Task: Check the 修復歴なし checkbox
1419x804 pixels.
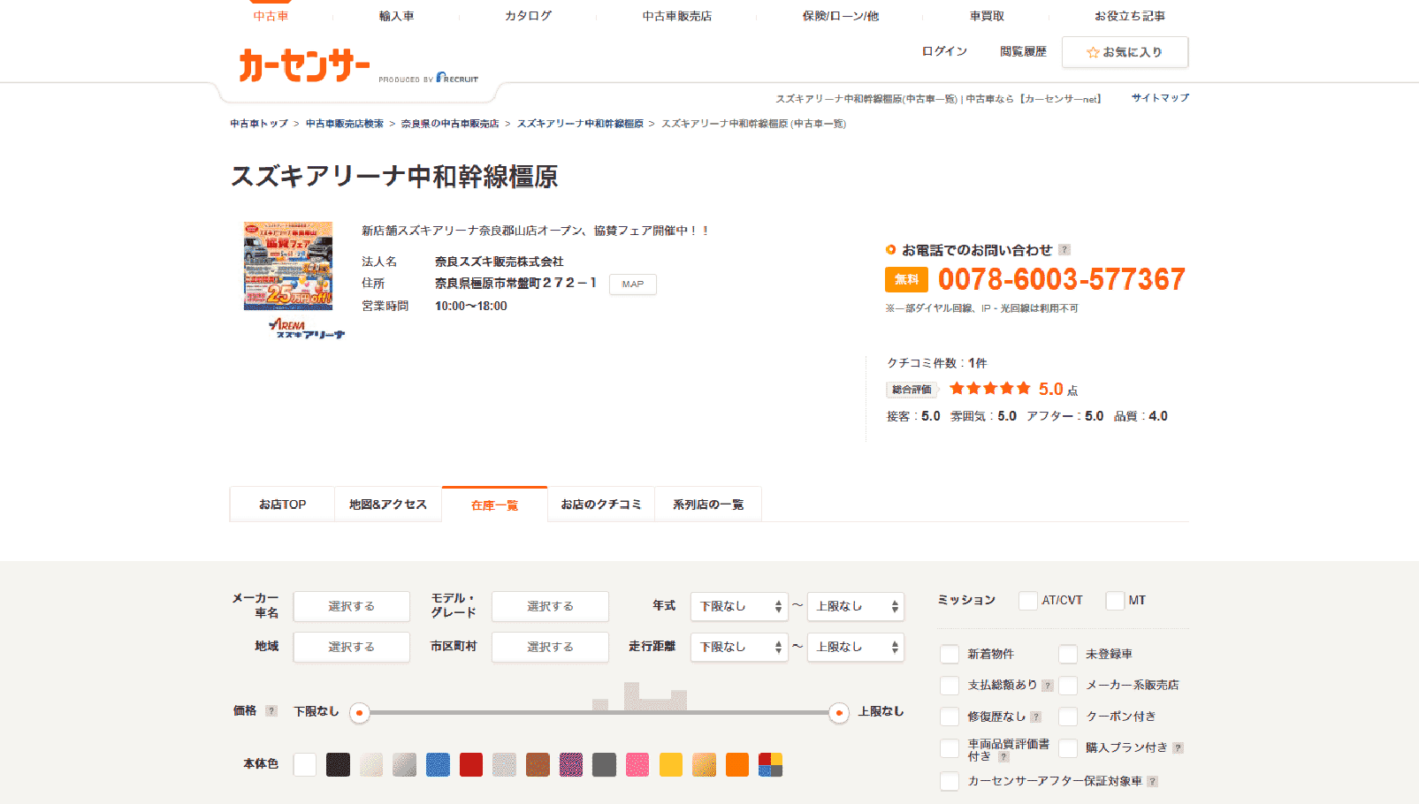Action: pyautogui.click(x=950, y=717)
